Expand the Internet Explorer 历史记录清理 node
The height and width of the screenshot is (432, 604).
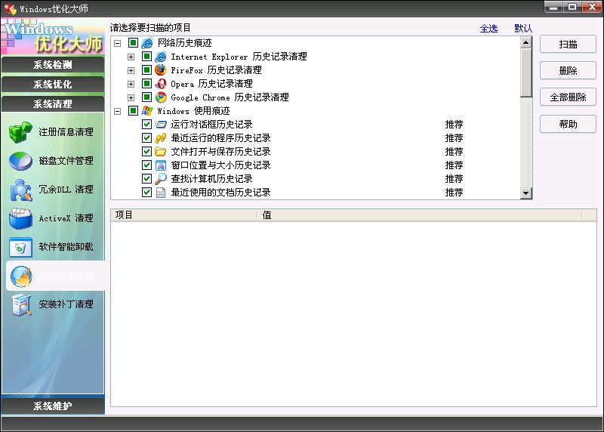tap(131, 57)
